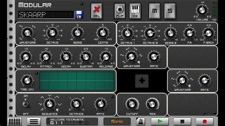
Task: Mute the machine with the M button
Action: (154, 11)
